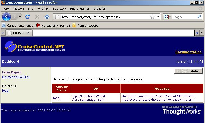This screenshot has height=123, width=205.
Task: Open the Справка menu
Action: (x=99, y=9)
